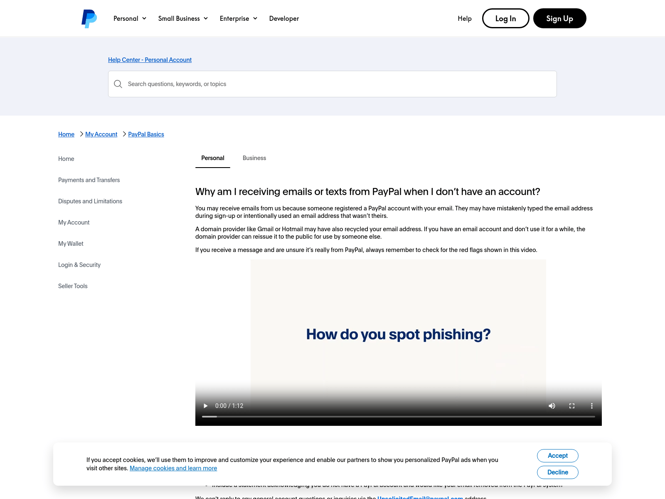
Task: Select Home in the left sidebar
Action: (66, 159)
